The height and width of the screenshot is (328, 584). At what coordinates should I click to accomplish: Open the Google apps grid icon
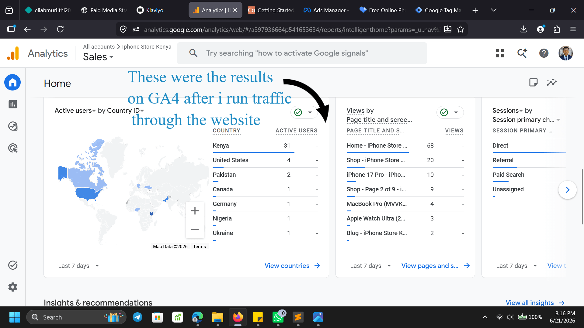(500, 53)
